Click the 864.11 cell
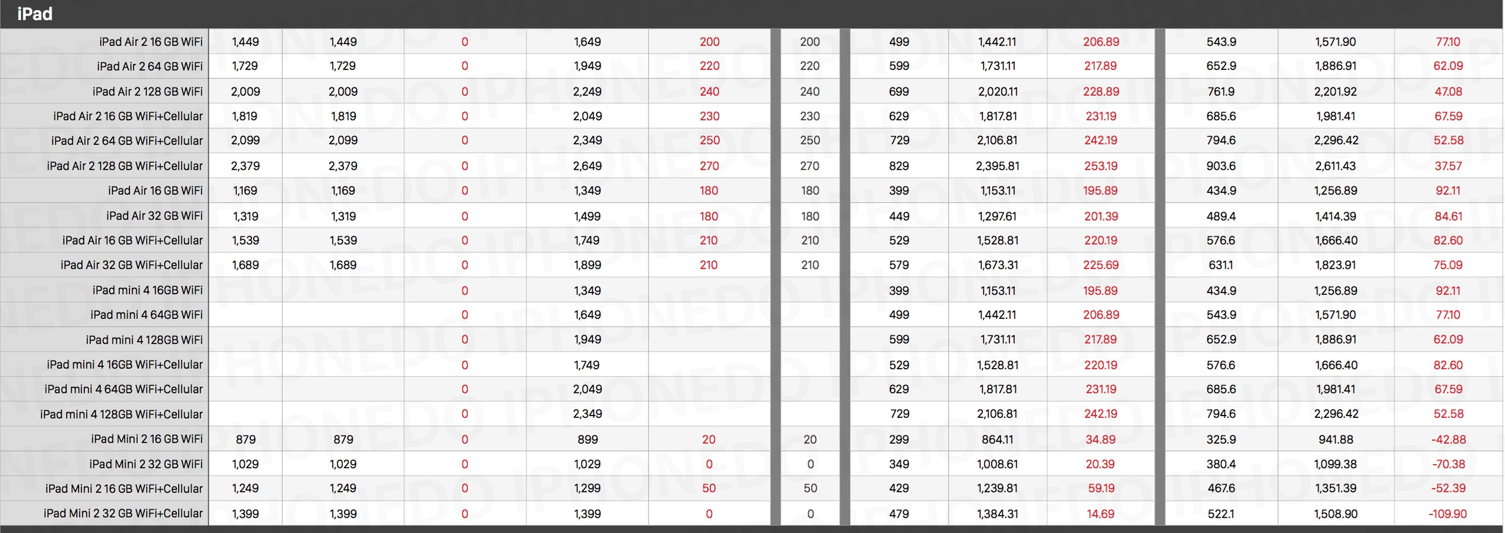1505x533 pixels. [997, 439]
